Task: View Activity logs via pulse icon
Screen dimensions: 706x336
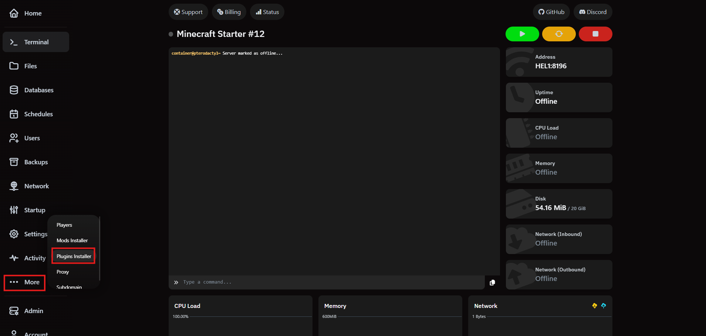Action: point(14,258)
